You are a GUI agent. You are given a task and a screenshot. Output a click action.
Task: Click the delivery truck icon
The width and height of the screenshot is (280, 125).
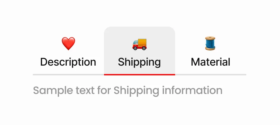point(140,44)
